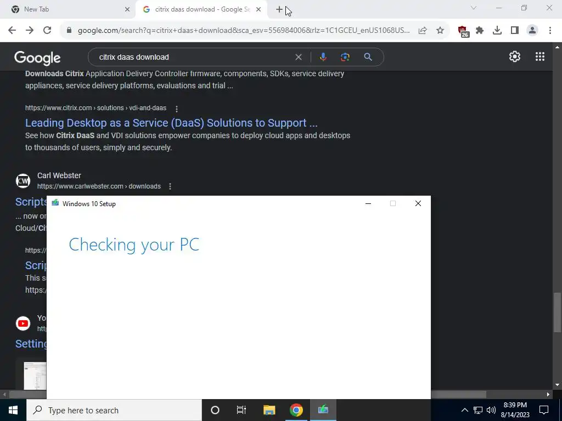
Task: Open the Chrome extensions puzzle menu
Action: pyautogui.click(x=480, y=31)
